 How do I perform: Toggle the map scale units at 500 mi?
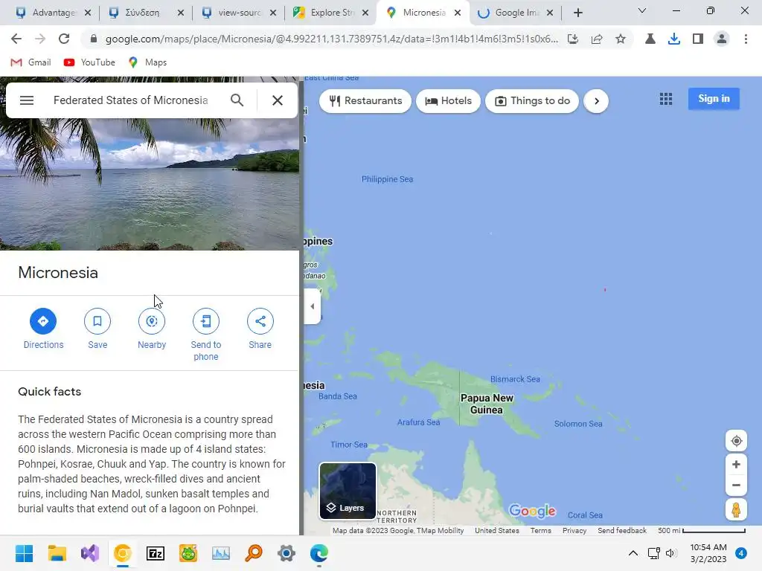coord(701,531)
